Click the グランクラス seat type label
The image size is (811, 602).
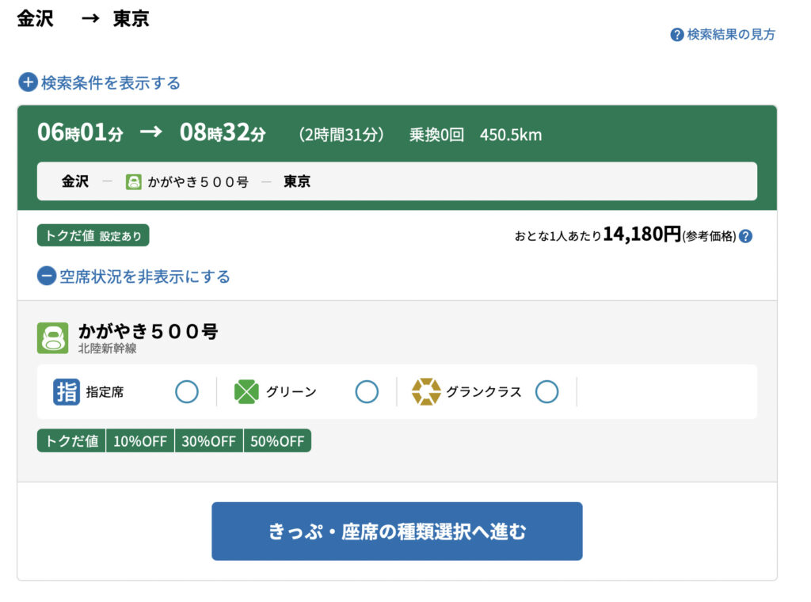pyautogui.click(x=484, y=392)
